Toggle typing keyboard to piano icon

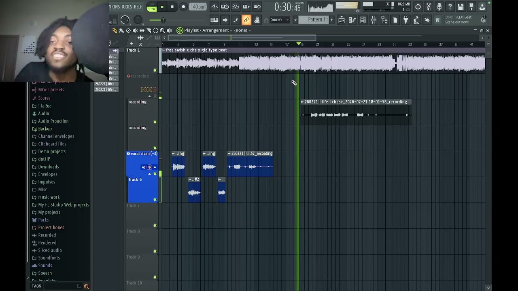214,20
